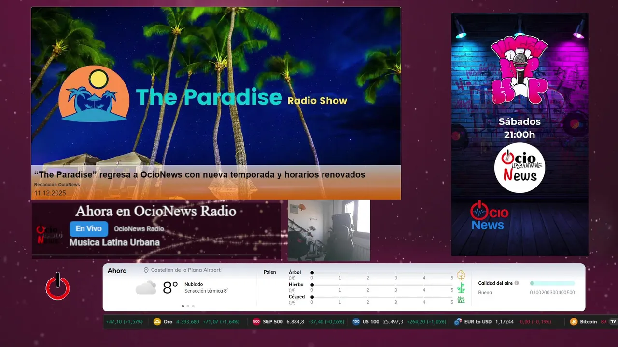The width and height of the screenshot is (618, 347).
Task: Click the EUR to USD flag icon
Action: (458, 322)
